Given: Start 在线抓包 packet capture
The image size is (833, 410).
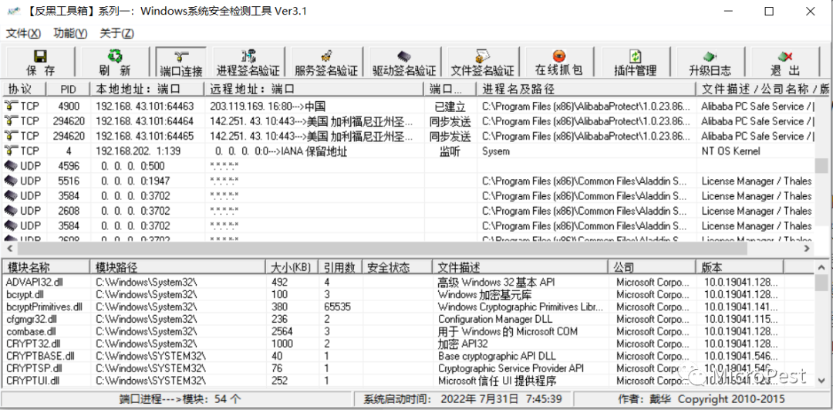Looking at the screenshot, I should [x=558, y=63].
